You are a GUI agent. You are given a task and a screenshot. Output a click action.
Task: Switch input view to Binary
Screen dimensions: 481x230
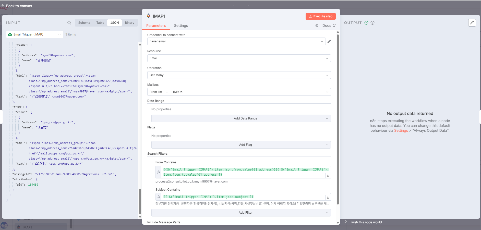tap(129, 23)
